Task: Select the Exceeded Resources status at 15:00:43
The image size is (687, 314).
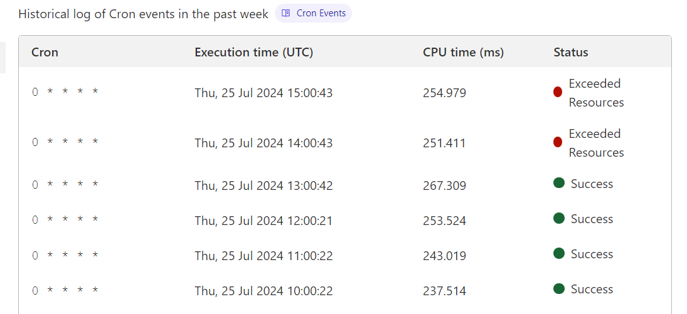Action: click(595, 93)
